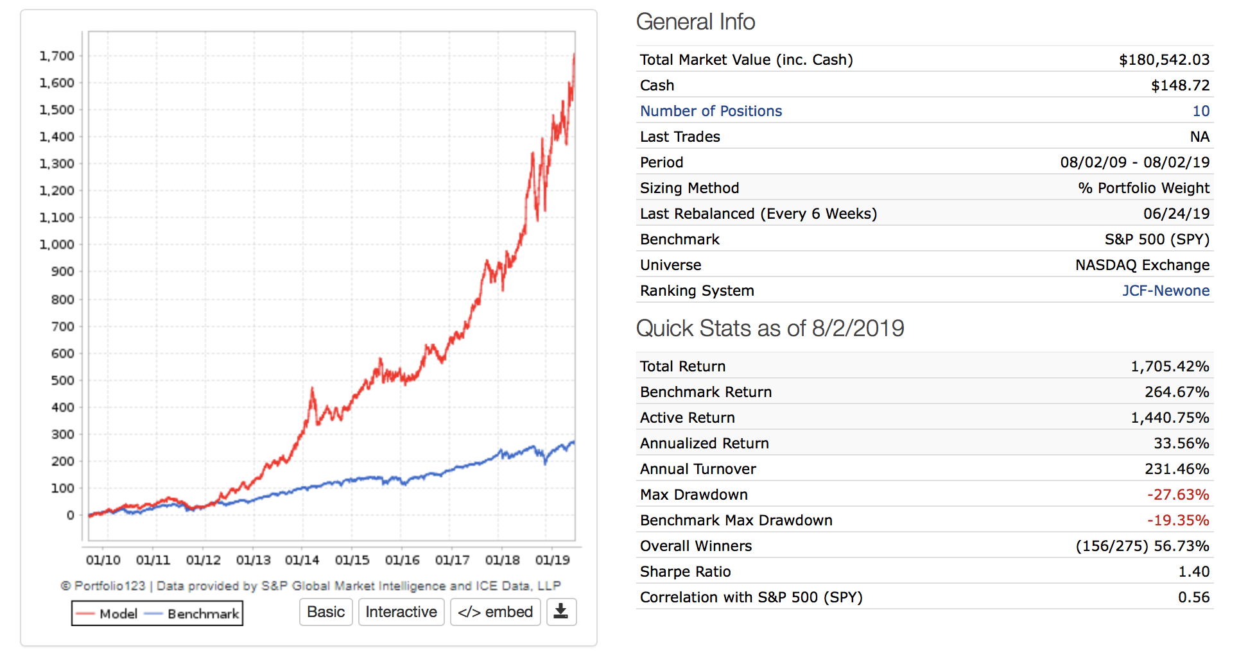Image resolution: width=1248 pixels, height=662 pixels.
Task: Click the Sharpe Ratio row label
Action: (685, 572)
